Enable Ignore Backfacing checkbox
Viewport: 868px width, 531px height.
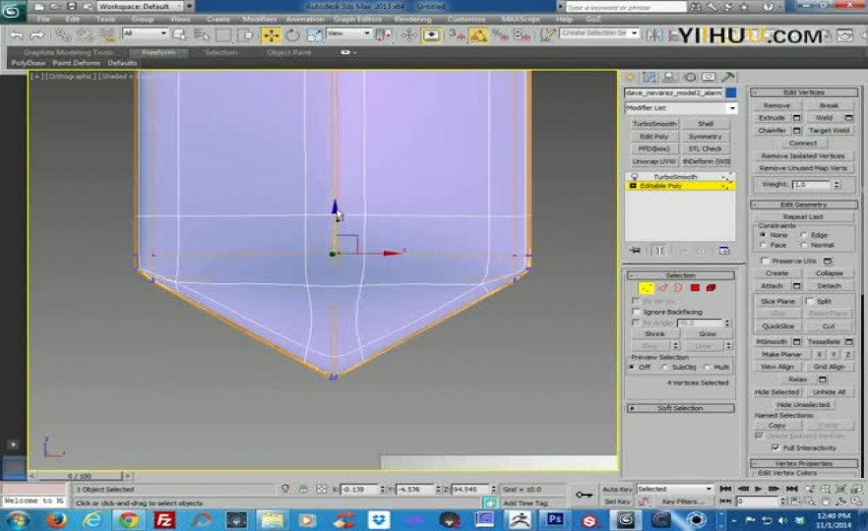pyautogui.click(x=636, y=312)
